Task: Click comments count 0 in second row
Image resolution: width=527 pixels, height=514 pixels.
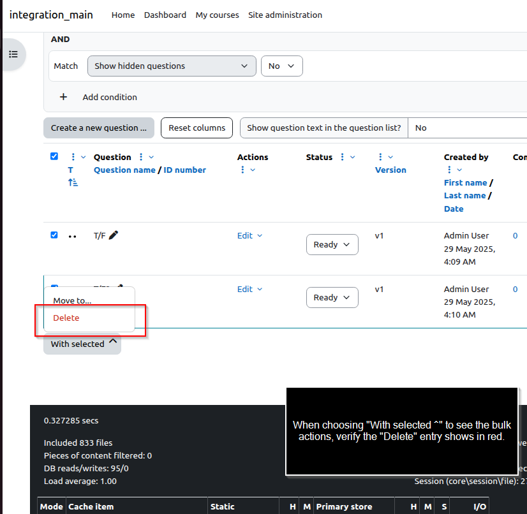Action: pyautogui.click(x=516, y=289)
